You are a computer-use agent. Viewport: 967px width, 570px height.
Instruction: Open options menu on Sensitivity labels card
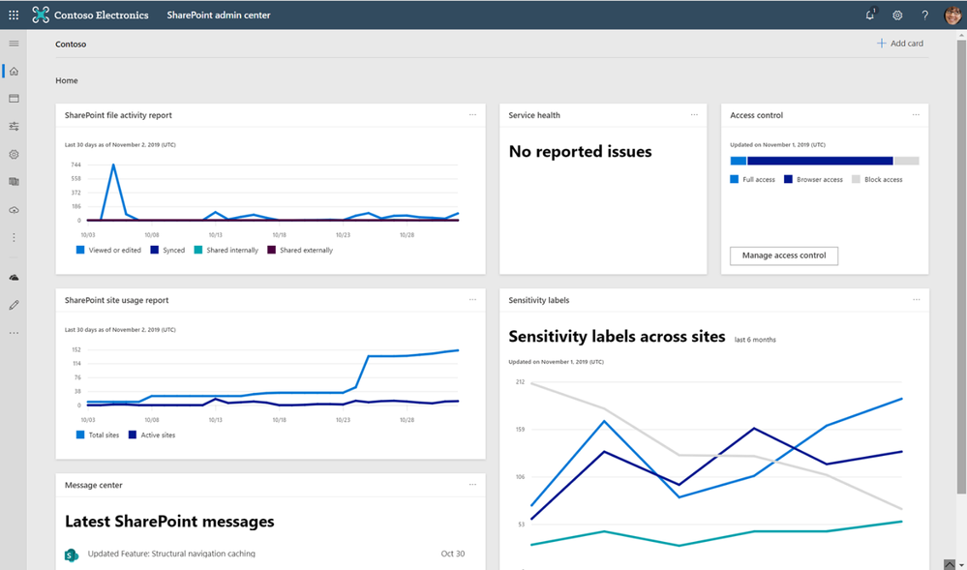916,300
